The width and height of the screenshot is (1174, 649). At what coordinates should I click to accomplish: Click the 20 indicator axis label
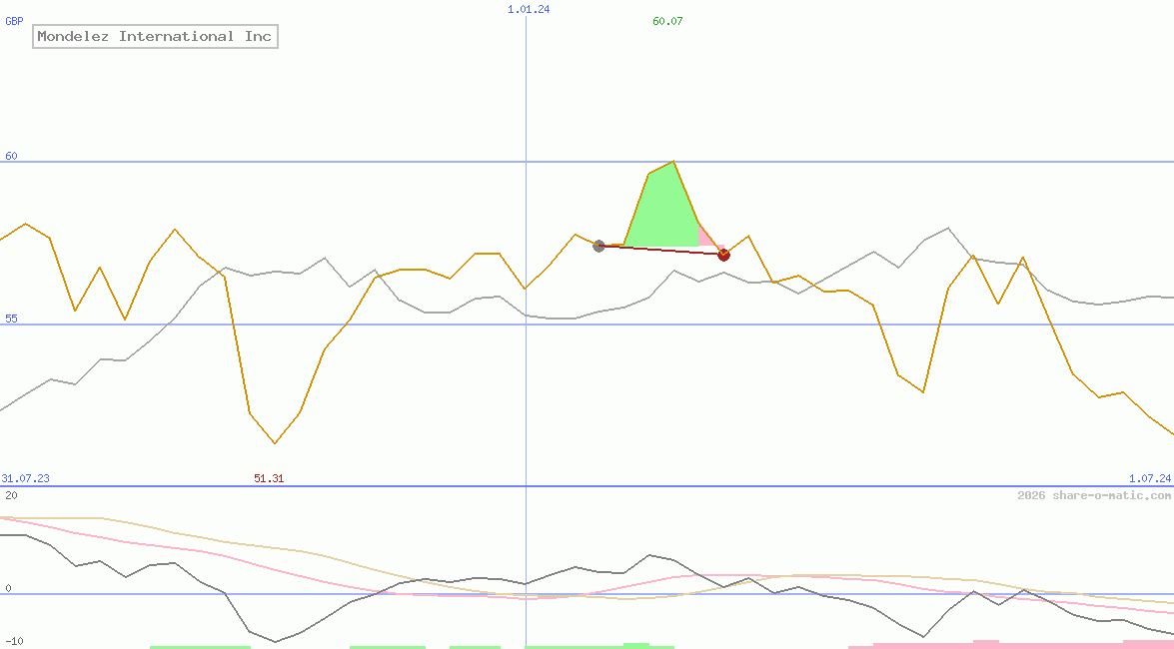pos(11,495)
